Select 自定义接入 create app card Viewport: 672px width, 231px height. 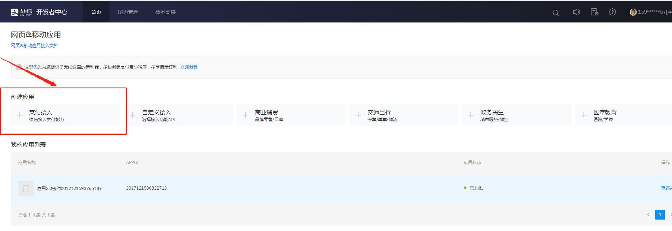tap(179, 115)
